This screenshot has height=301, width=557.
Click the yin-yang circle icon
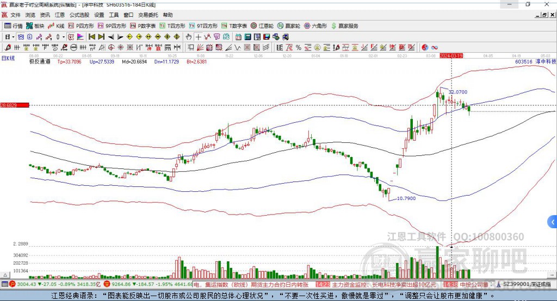(x=425, y=47)
